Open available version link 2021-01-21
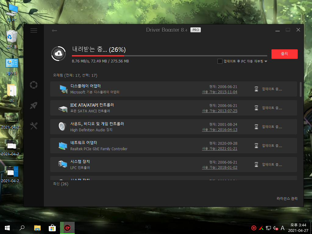Viewport: 312px width, 234px height. pos(219,149)
